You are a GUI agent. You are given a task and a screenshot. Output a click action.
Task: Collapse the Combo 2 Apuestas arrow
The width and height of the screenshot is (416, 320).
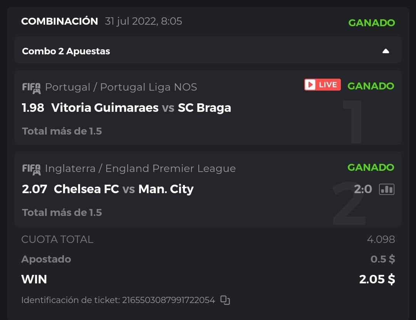[x=386, y=51]
